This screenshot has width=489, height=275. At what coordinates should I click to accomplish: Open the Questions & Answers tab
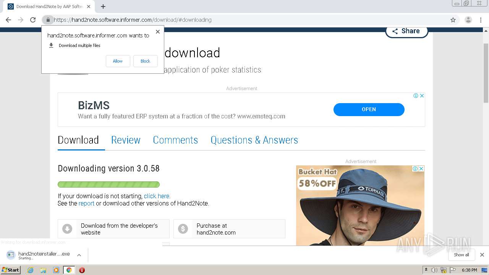254,140
